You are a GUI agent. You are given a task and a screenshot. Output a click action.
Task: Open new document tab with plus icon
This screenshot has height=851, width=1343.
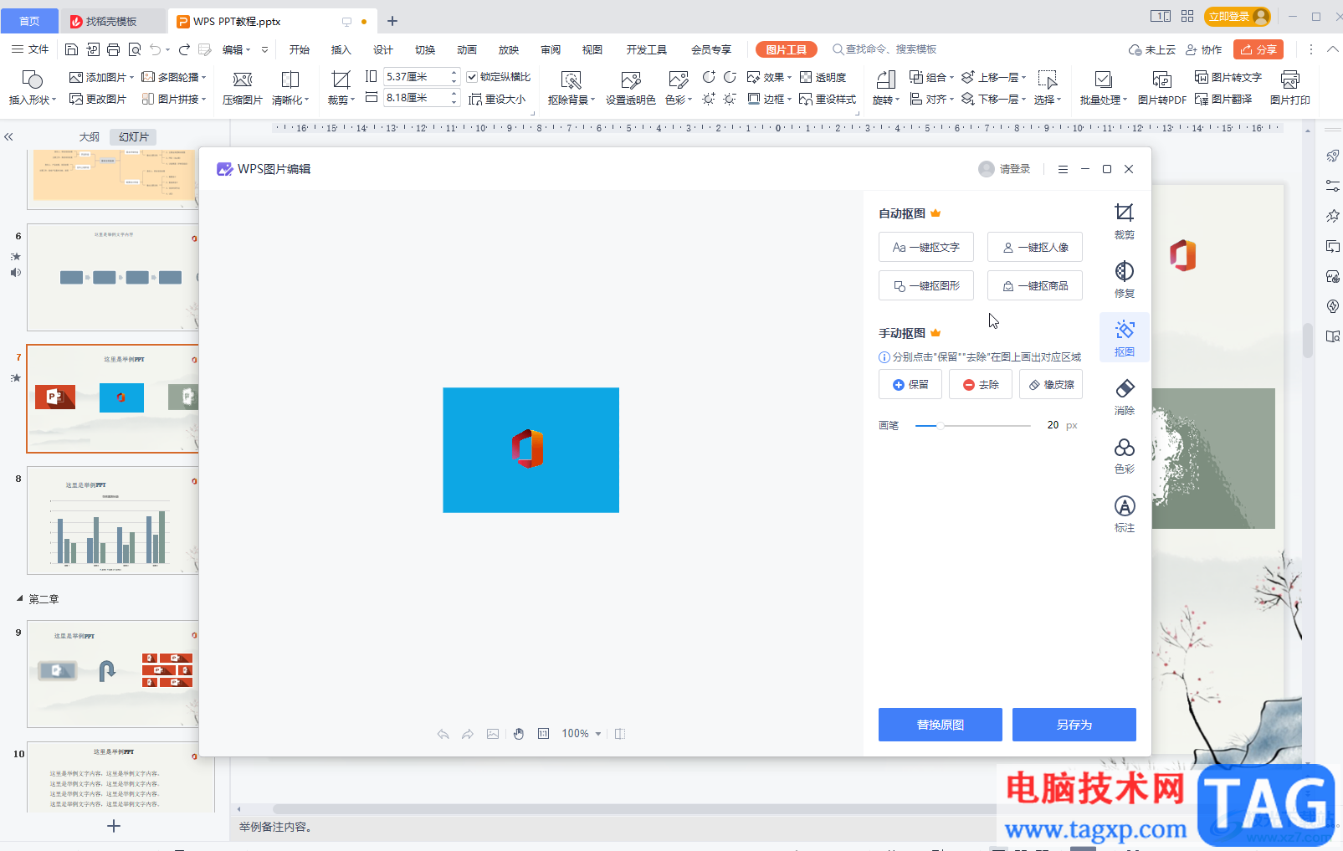[x=392, y=21]
